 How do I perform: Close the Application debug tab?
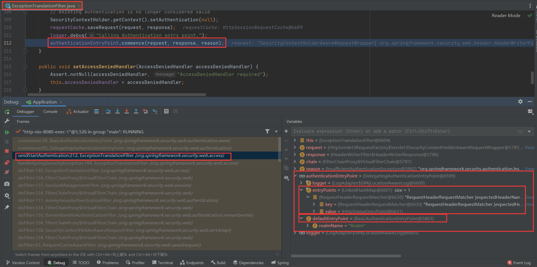tap(61, 102)
